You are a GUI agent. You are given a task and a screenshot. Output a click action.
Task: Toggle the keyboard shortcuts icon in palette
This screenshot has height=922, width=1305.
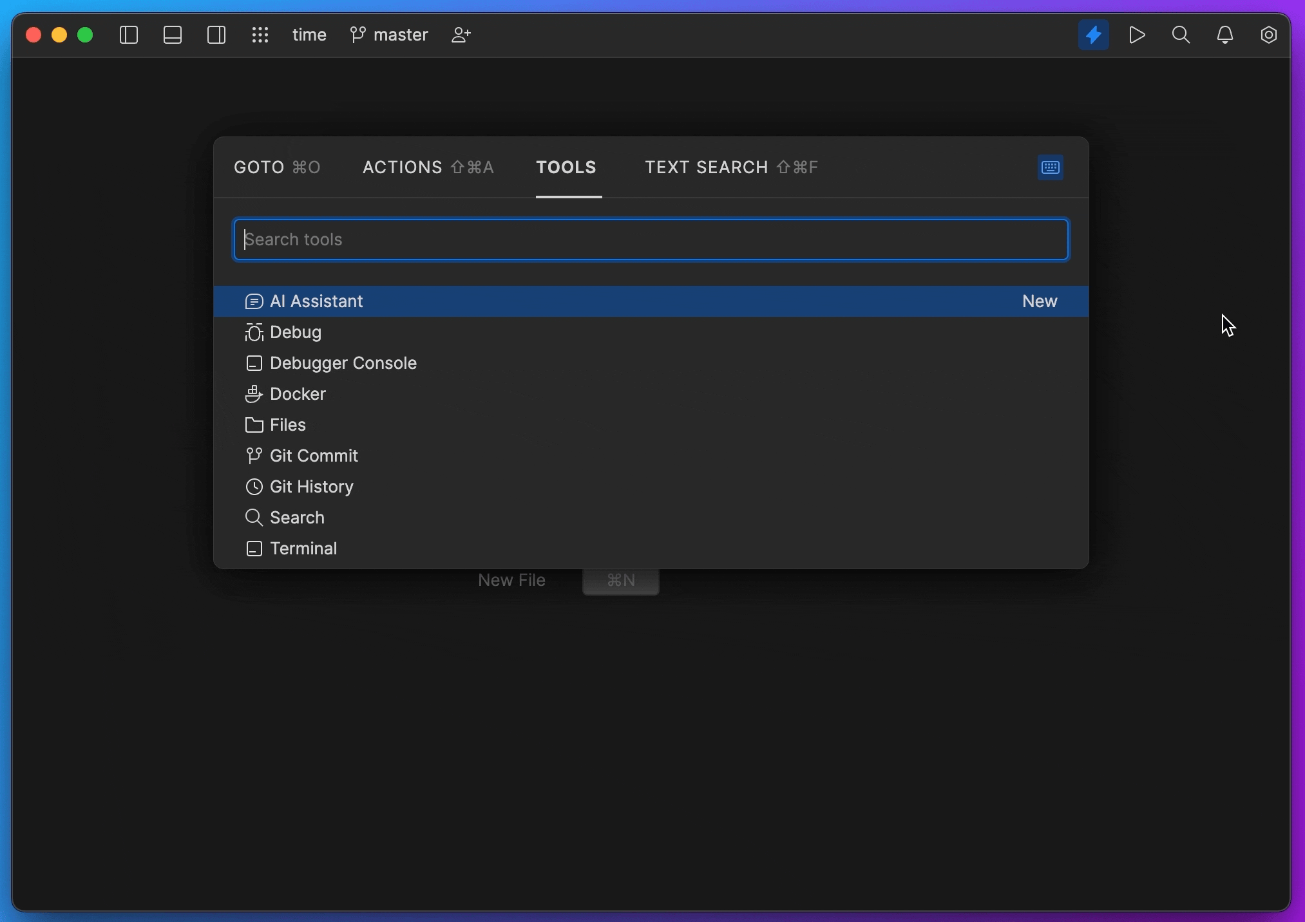[x=1051, y=167]
